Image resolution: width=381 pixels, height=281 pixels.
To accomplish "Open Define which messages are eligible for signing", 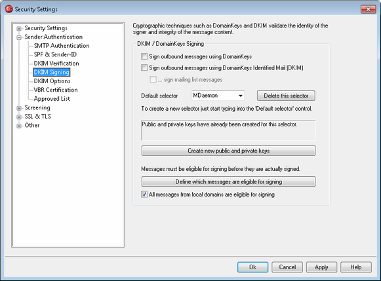I will 228,181.
